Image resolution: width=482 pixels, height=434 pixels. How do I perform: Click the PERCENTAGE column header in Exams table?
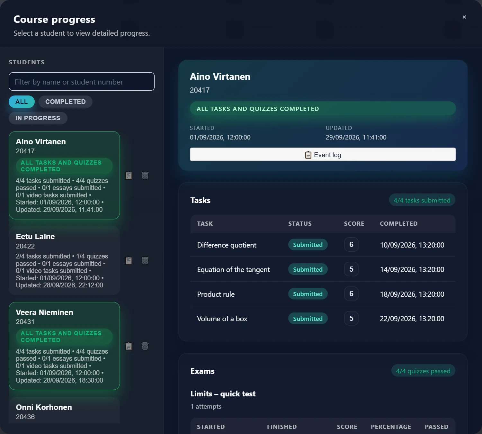391,427
